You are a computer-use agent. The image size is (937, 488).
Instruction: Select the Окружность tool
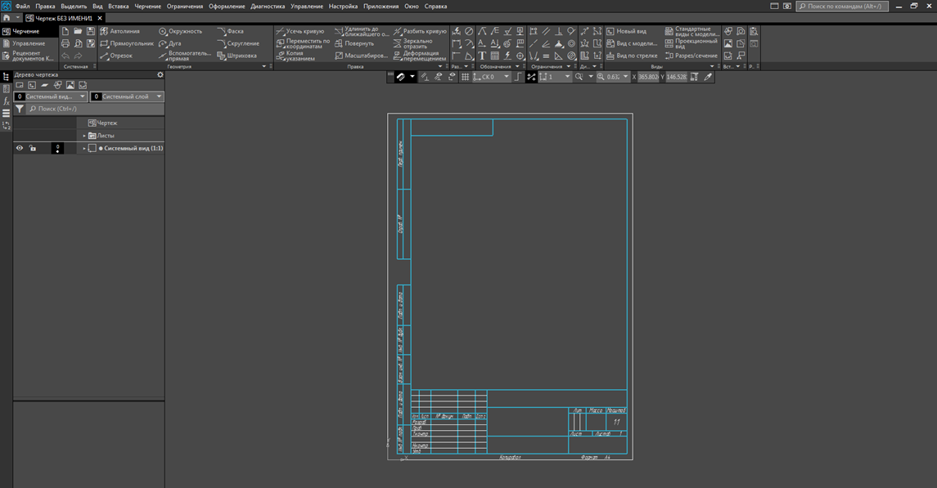[x=181, y=31]
